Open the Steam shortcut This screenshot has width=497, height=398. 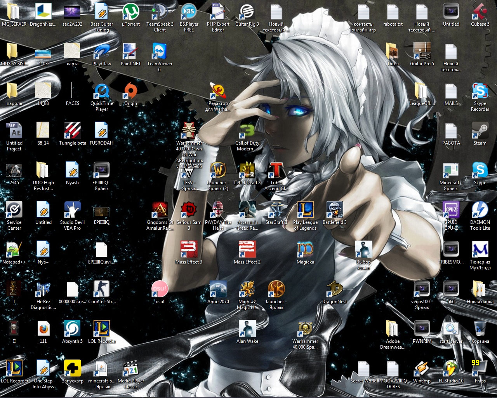tap(480, 131)
